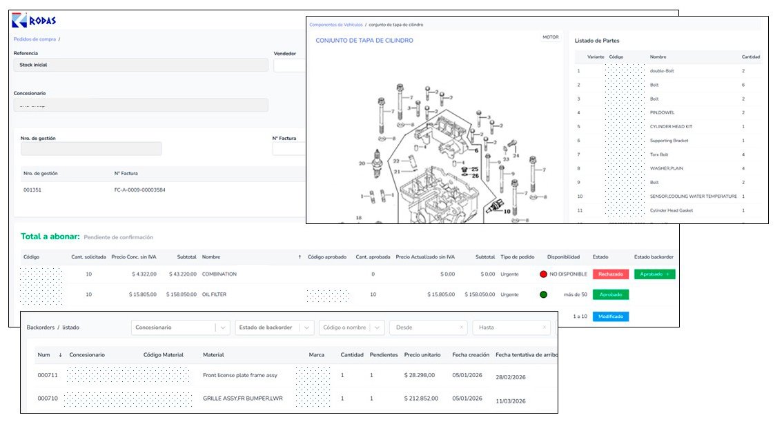Click the green Aprobado backorder button
784x424 pixels.
click(654, 274)
